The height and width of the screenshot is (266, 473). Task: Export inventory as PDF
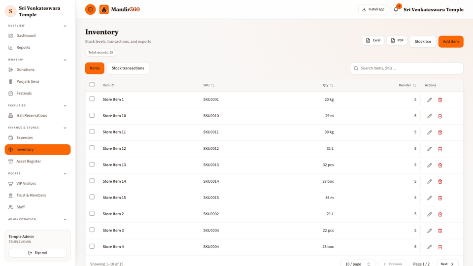click(x=397, y=40)
